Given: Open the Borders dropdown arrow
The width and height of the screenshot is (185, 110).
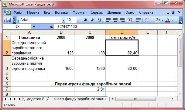Looking at the screenshot, I should point(152,20).
